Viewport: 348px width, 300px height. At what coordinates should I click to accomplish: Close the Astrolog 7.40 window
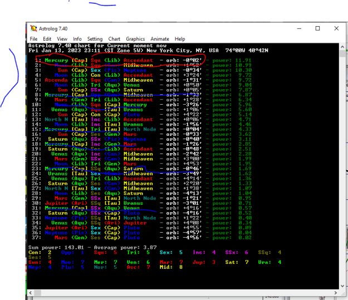tap(336, 28)
